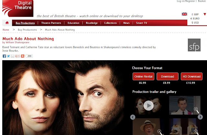The height and width of the screenshot is (135, 207).
Task: Click the William Shakespeare author link
Action: click(x=17, y=42)
